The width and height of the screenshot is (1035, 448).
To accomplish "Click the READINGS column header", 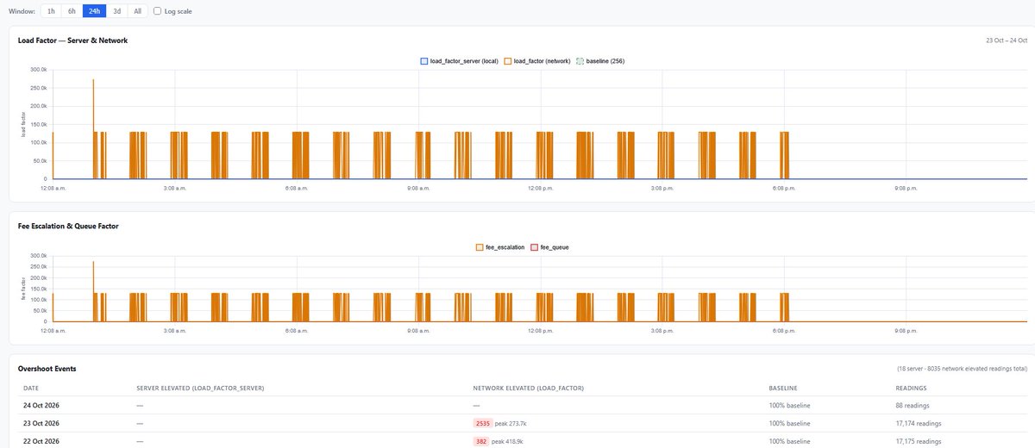I will click(x=912, y=388).
